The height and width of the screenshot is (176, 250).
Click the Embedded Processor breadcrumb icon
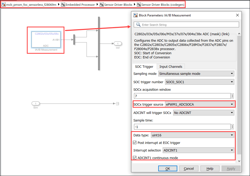[x=63, y=5]
